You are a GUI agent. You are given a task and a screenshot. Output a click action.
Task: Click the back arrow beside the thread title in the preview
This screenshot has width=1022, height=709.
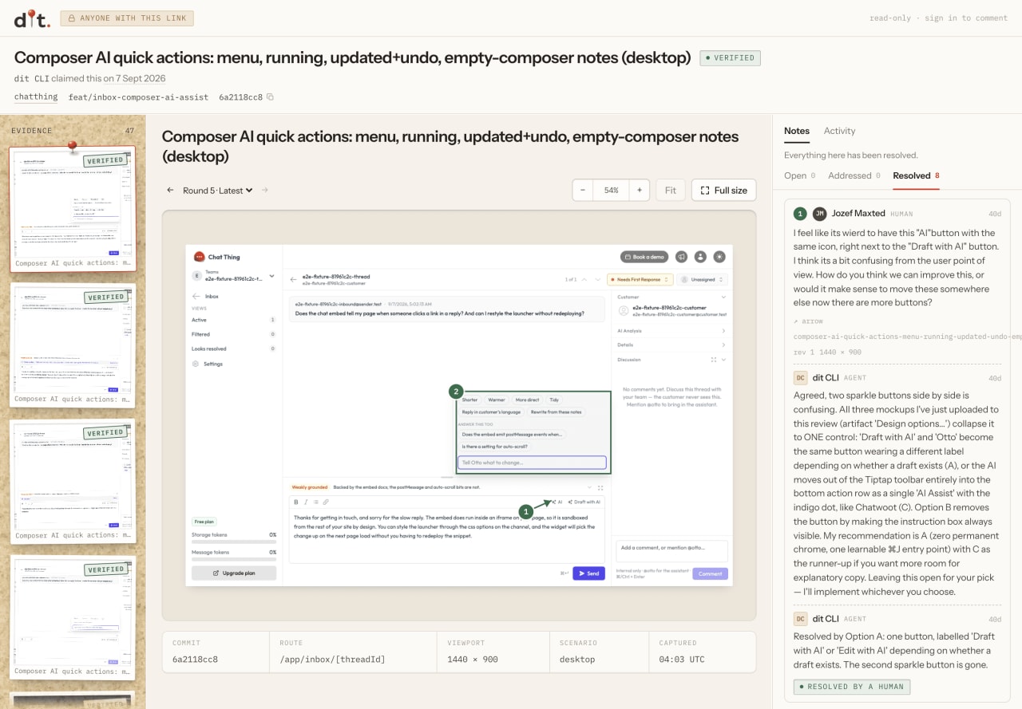click(293, 280)
